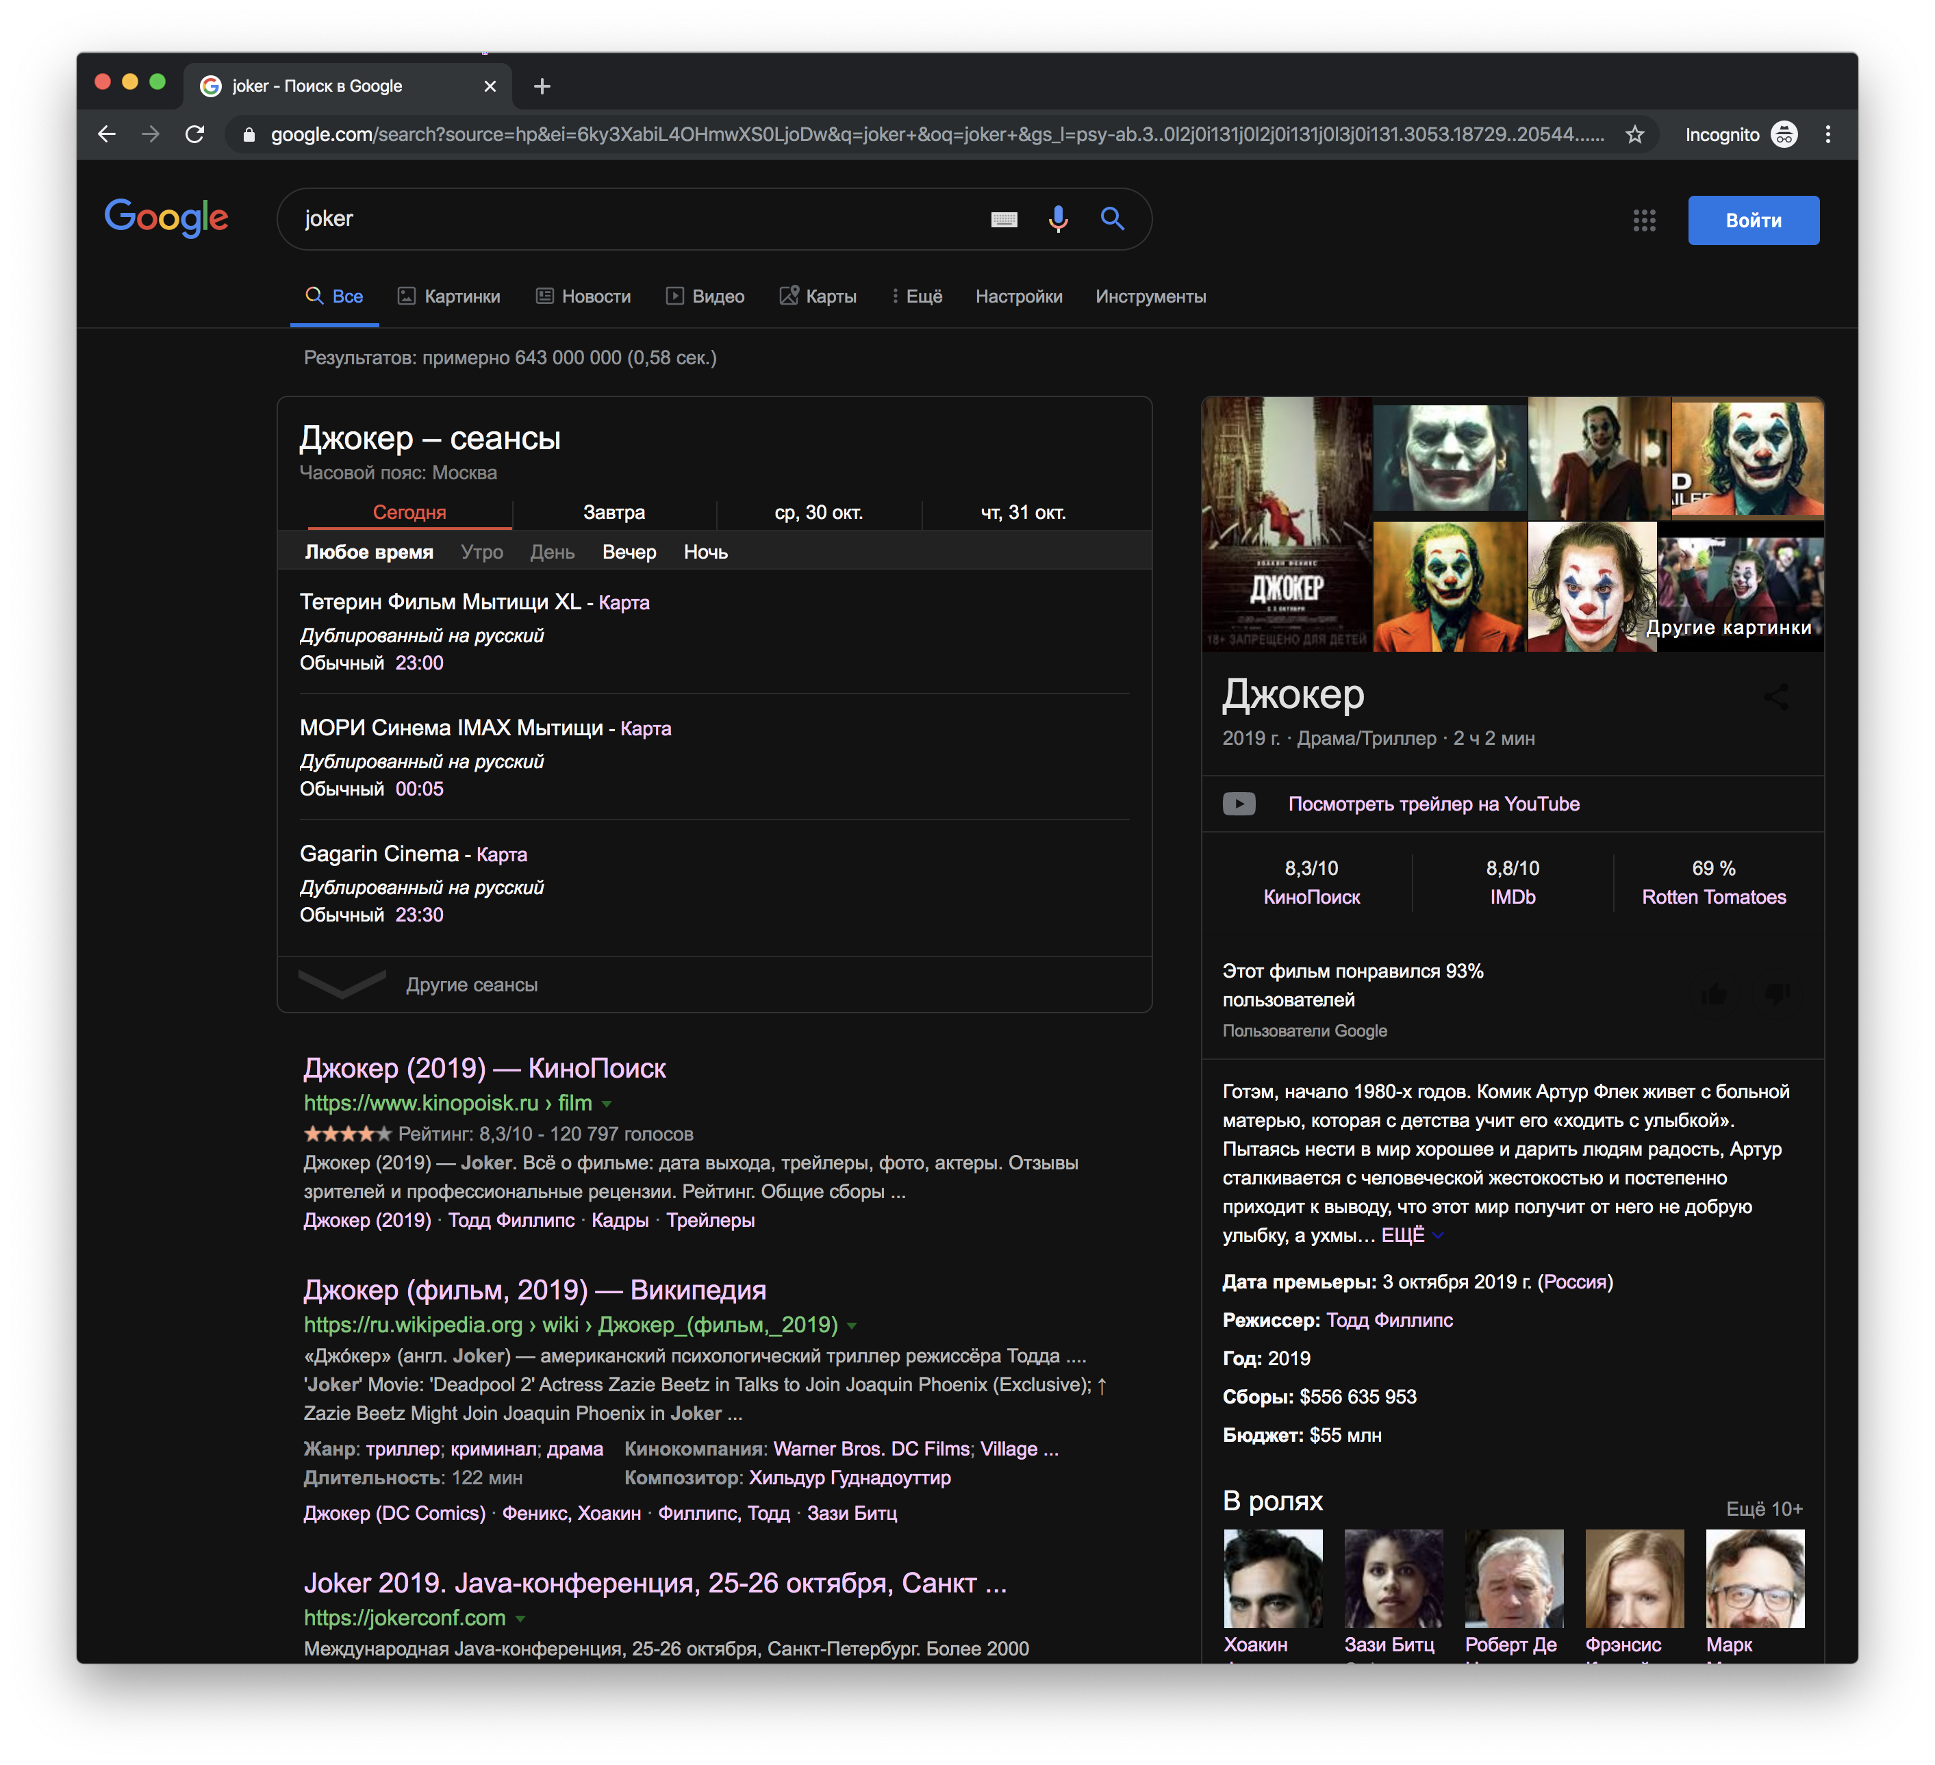This screenshot has height=1765, width=1935.
Task: Open wikipedia result dropdown arrow
Action: point(851,1326)
